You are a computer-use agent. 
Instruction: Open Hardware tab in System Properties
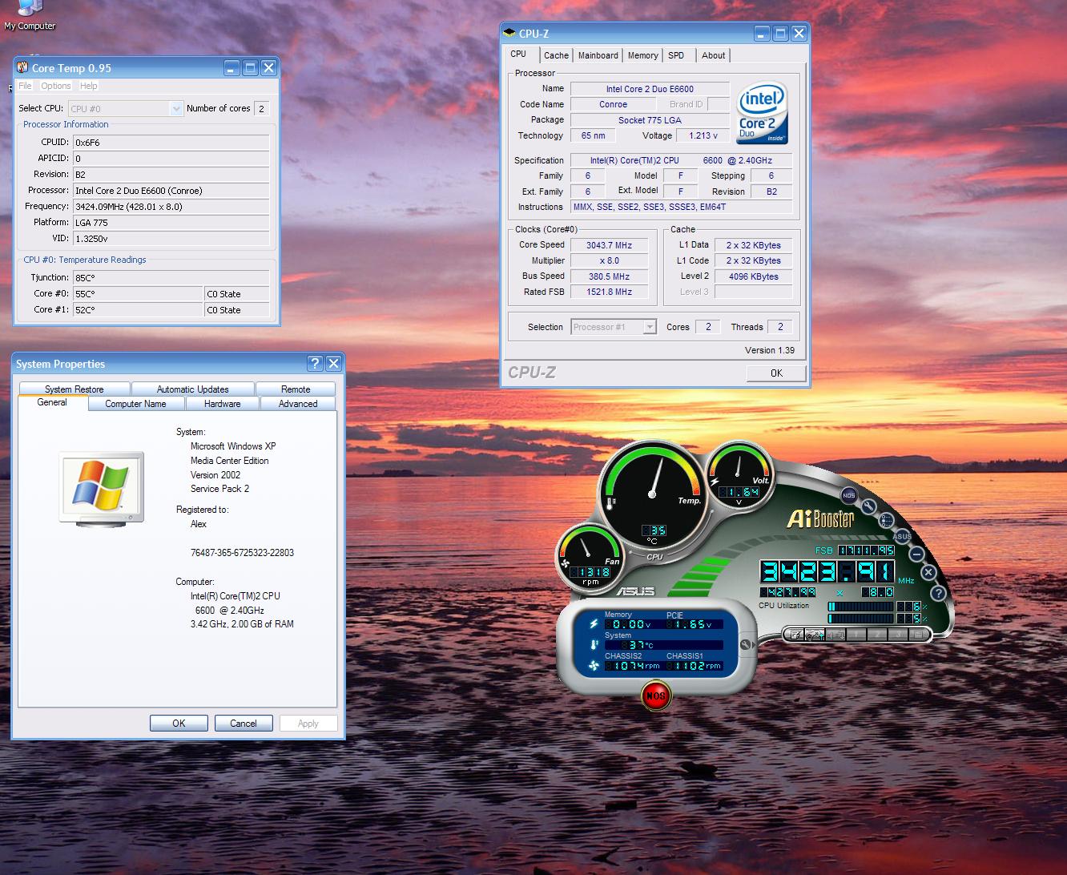[223, 404]
